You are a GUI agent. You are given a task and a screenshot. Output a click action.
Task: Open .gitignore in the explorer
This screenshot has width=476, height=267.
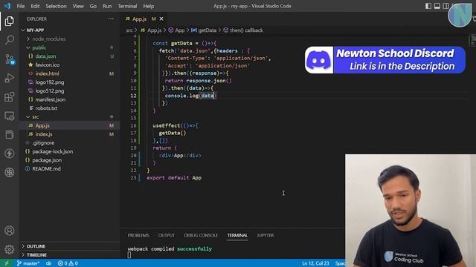[x=43, y=142]
